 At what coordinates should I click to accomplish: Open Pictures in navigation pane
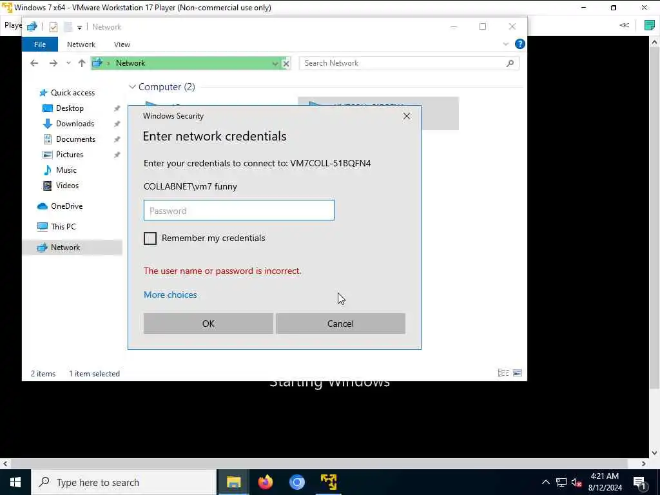click(x=70, y=155)
